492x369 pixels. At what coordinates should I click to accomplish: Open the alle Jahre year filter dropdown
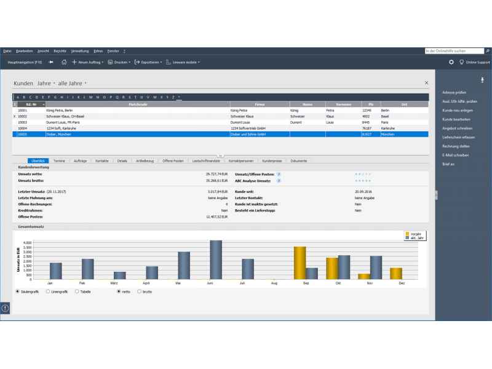[73, 82]
